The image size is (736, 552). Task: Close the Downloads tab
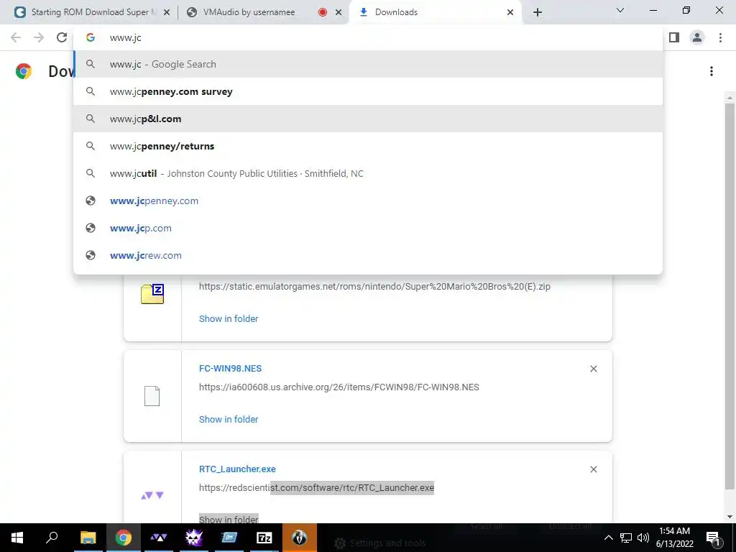tap(510, 13)
